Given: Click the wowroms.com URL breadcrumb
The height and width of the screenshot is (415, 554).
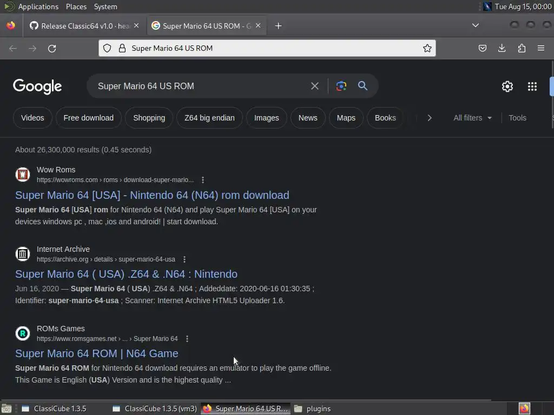Looking at the screenshot, I should 115,180.
